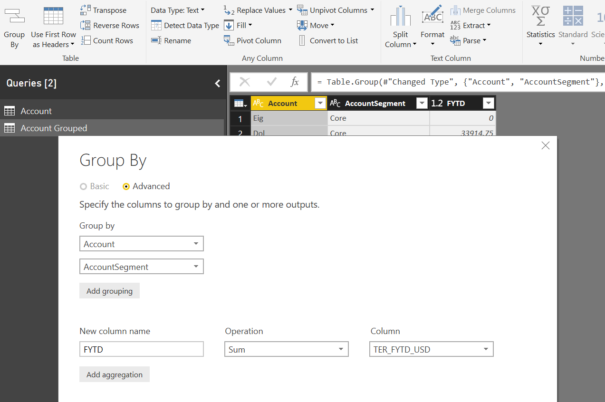Screen dimensions: 605x402
Task: Click the FYTD cell showing 0
Action: [x=462, y=118]
